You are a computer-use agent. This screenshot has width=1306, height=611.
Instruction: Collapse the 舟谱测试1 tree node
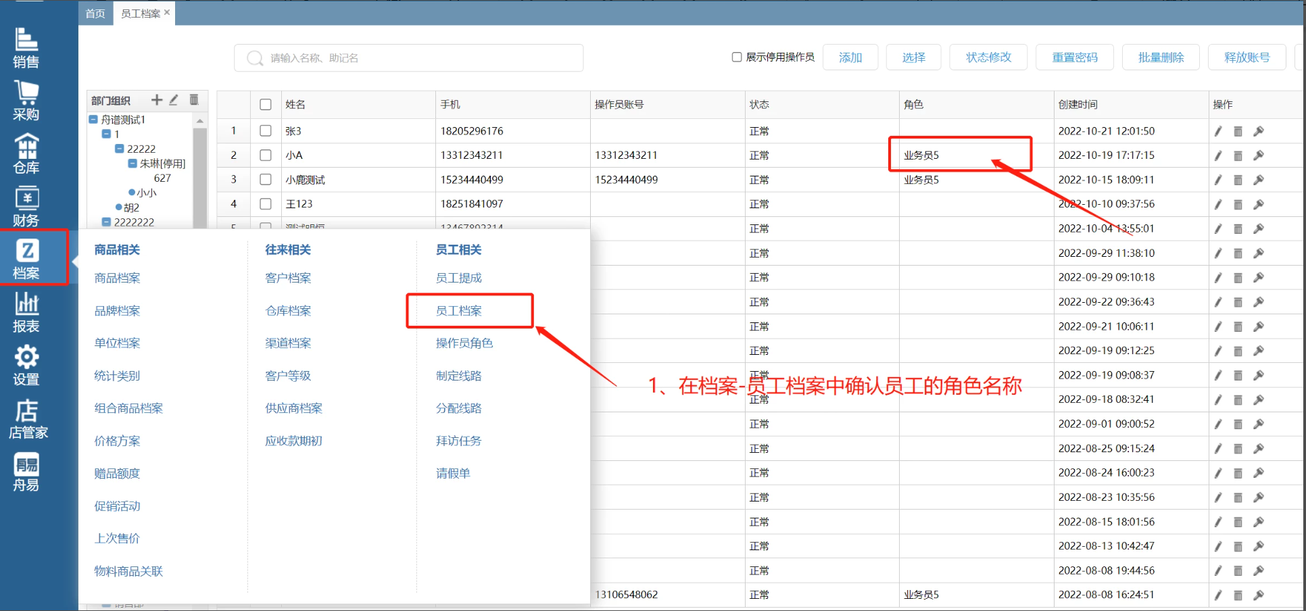(93, 120)
